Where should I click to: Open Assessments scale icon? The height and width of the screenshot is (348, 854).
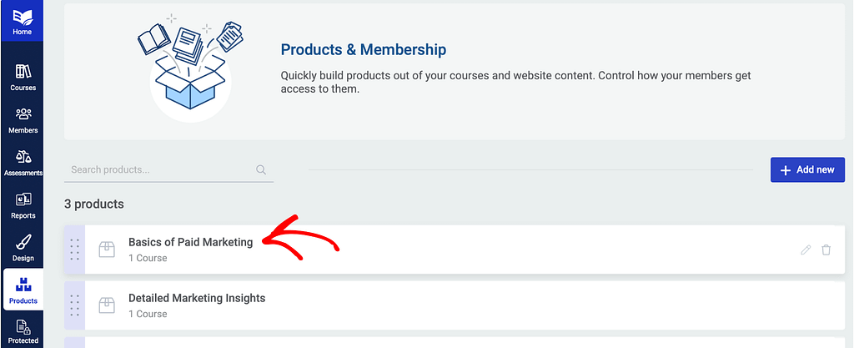coord(23,157)
